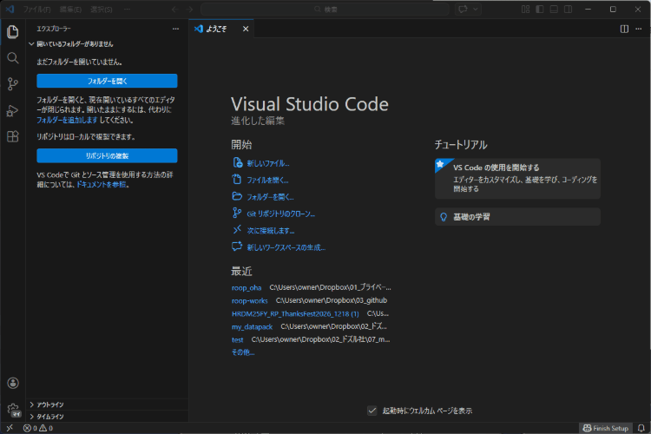Open the chat dropdown arrow in title bar

click(476, 10)
